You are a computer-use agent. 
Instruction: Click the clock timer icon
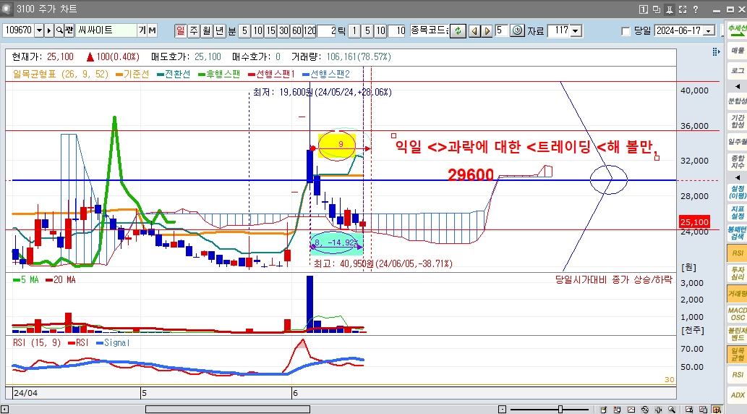(x=517, y=30)
